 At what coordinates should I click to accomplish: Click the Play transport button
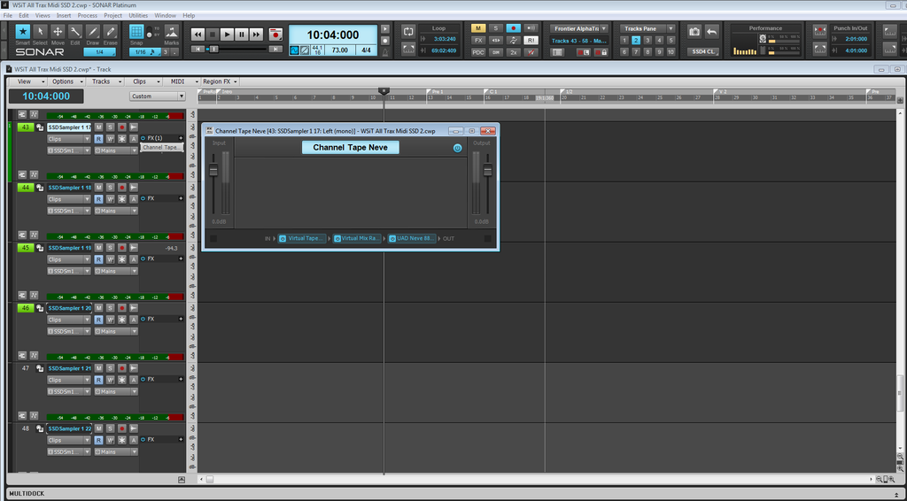227,35
